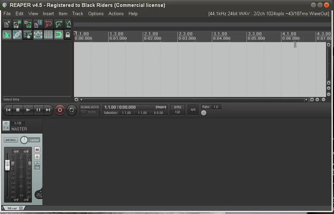Select the Mixer docker tab
This screenshot has width=334, height=214.
click(x=12, y=208)
